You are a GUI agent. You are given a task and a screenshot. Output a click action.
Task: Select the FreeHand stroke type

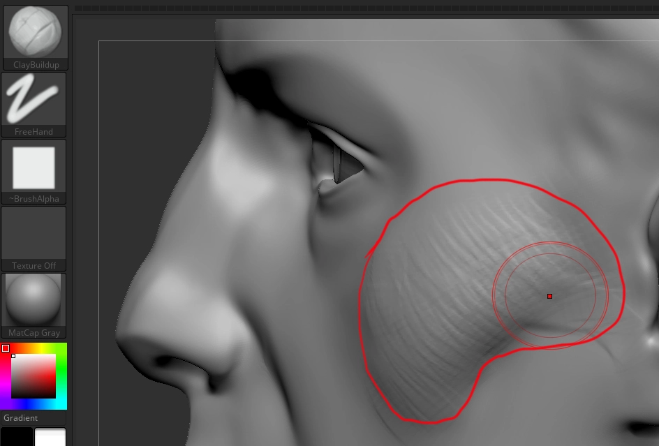coord(34,98)
